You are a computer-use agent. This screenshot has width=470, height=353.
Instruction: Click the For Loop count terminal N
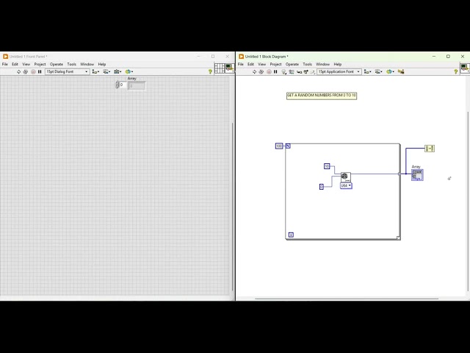click(288, 146)
